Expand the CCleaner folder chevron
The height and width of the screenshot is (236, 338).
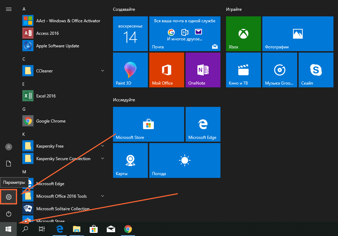[x=103, y=71]
